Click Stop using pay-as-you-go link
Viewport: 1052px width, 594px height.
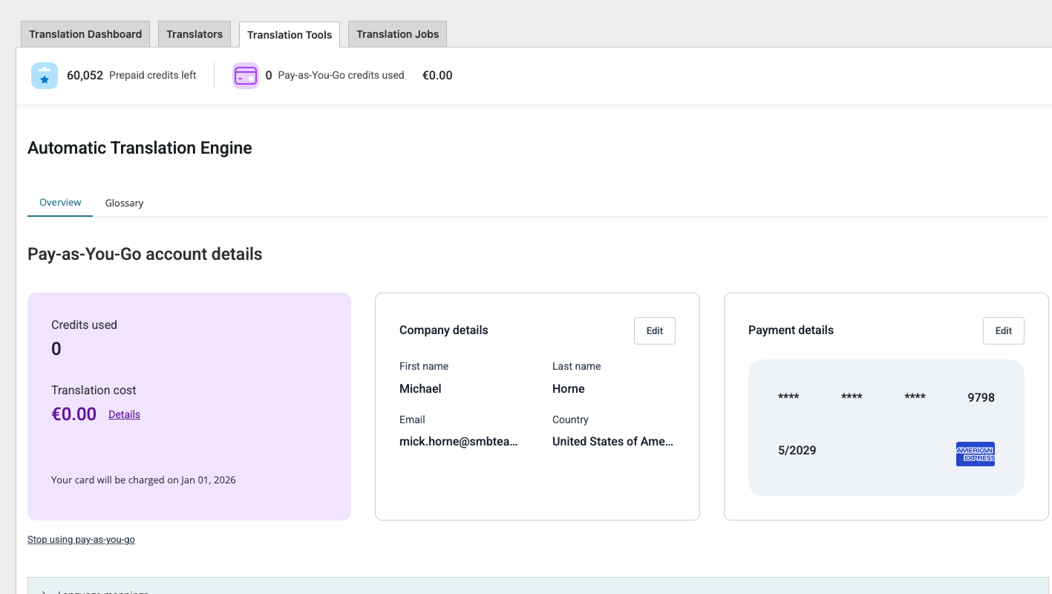[x=81, y=540]
